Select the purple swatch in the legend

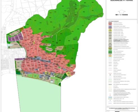(110, 28)
